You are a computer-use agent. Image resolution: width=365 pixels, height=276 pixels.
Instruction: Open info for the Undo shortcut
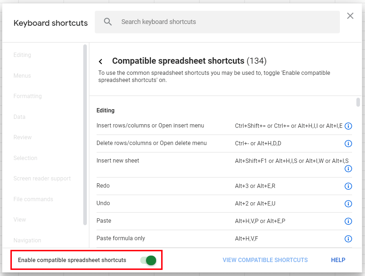tap(348, 204)
